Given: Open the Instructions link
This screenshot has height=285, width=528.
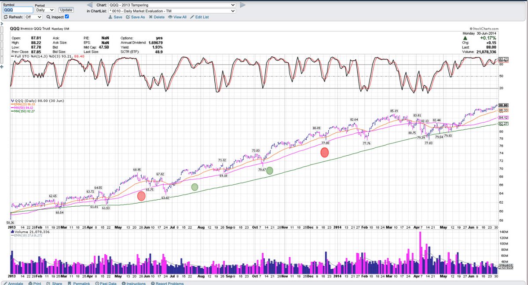Looking at the screenshot, I should click(x=133, y=283).
